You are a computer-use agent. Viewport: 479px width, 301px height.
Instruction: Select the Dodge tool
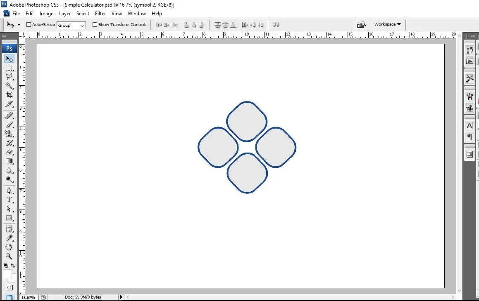(9, 179)
